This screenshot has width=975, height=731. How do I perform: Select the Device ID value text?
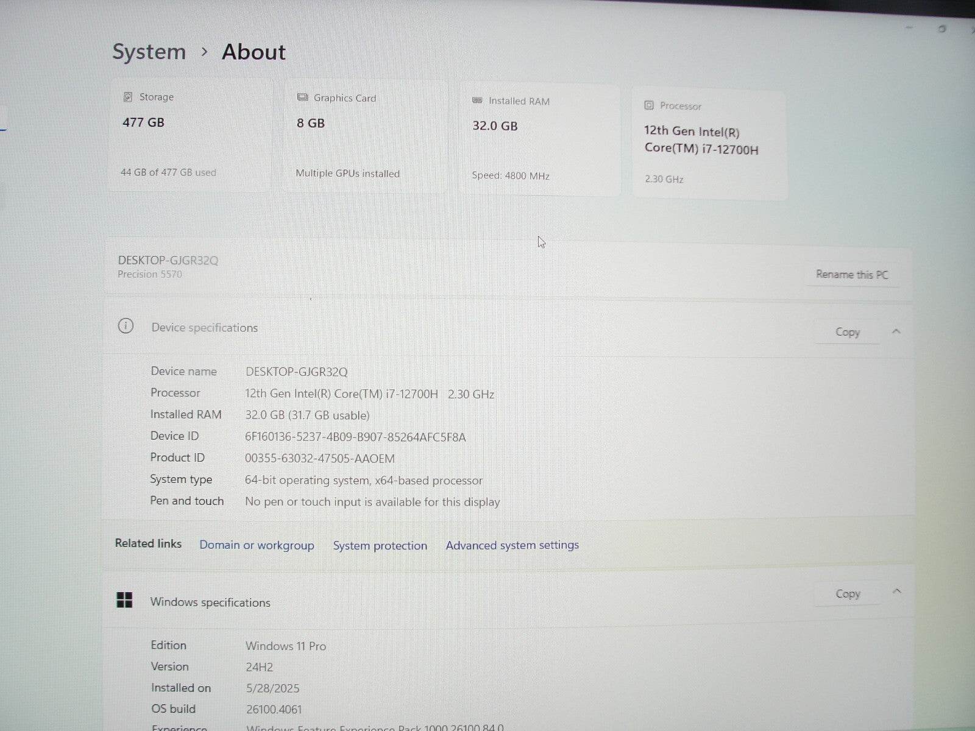tap(355, 437)
